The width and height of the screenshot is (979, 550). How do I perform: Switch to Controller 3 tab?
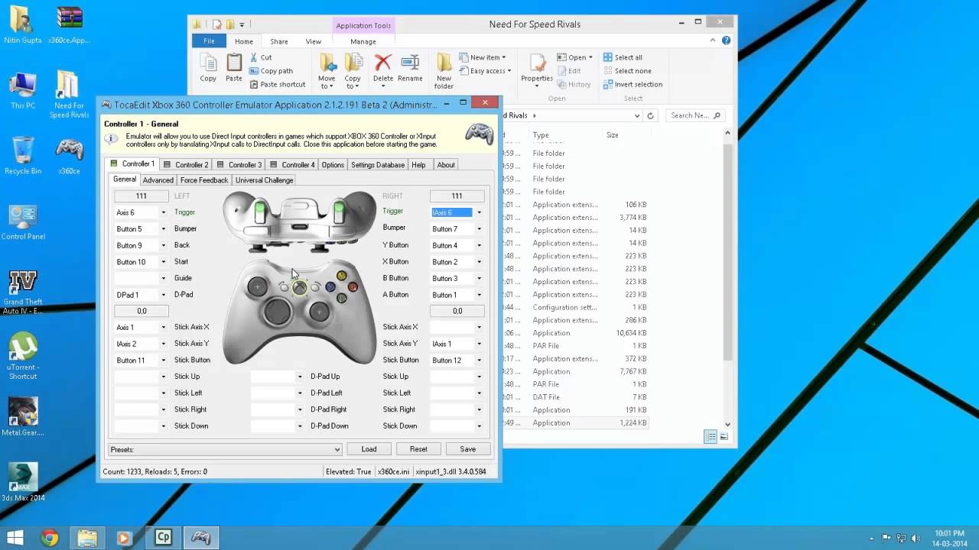coord(239,164)
